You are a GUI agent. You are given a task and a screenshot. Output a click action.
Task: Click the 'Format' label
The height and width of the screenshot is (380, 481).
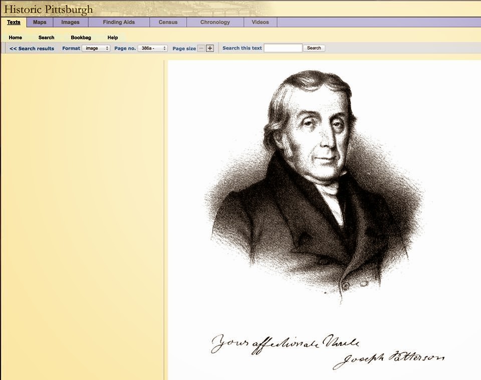(x=71, y=48)
